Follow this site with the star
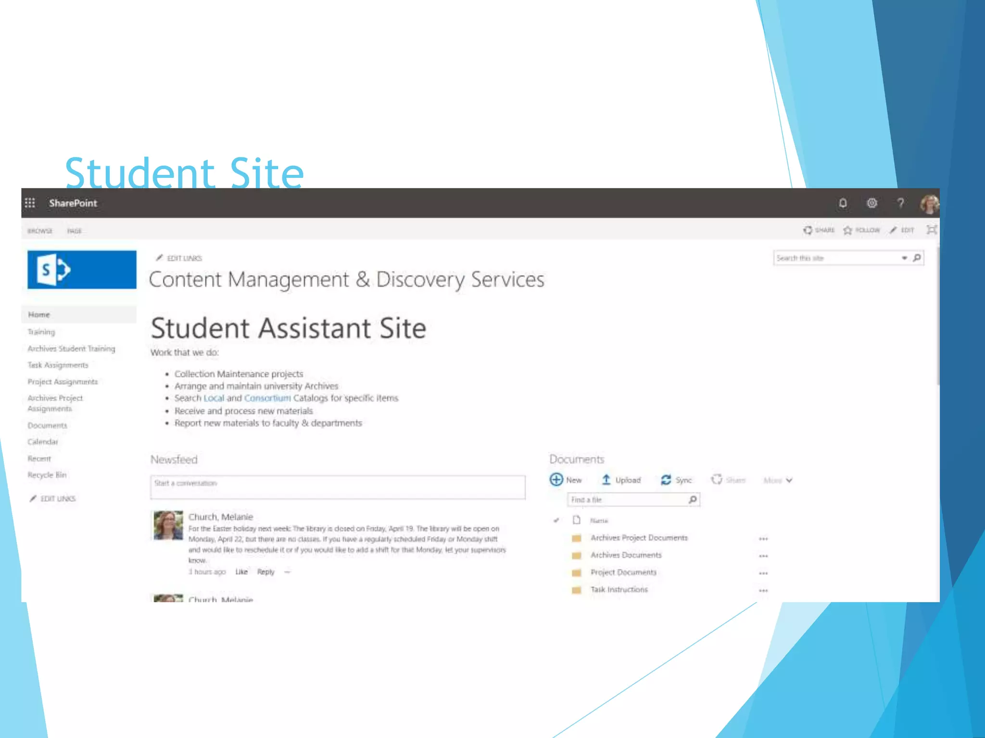Viewport: 985px width, 738px height. 861,230
